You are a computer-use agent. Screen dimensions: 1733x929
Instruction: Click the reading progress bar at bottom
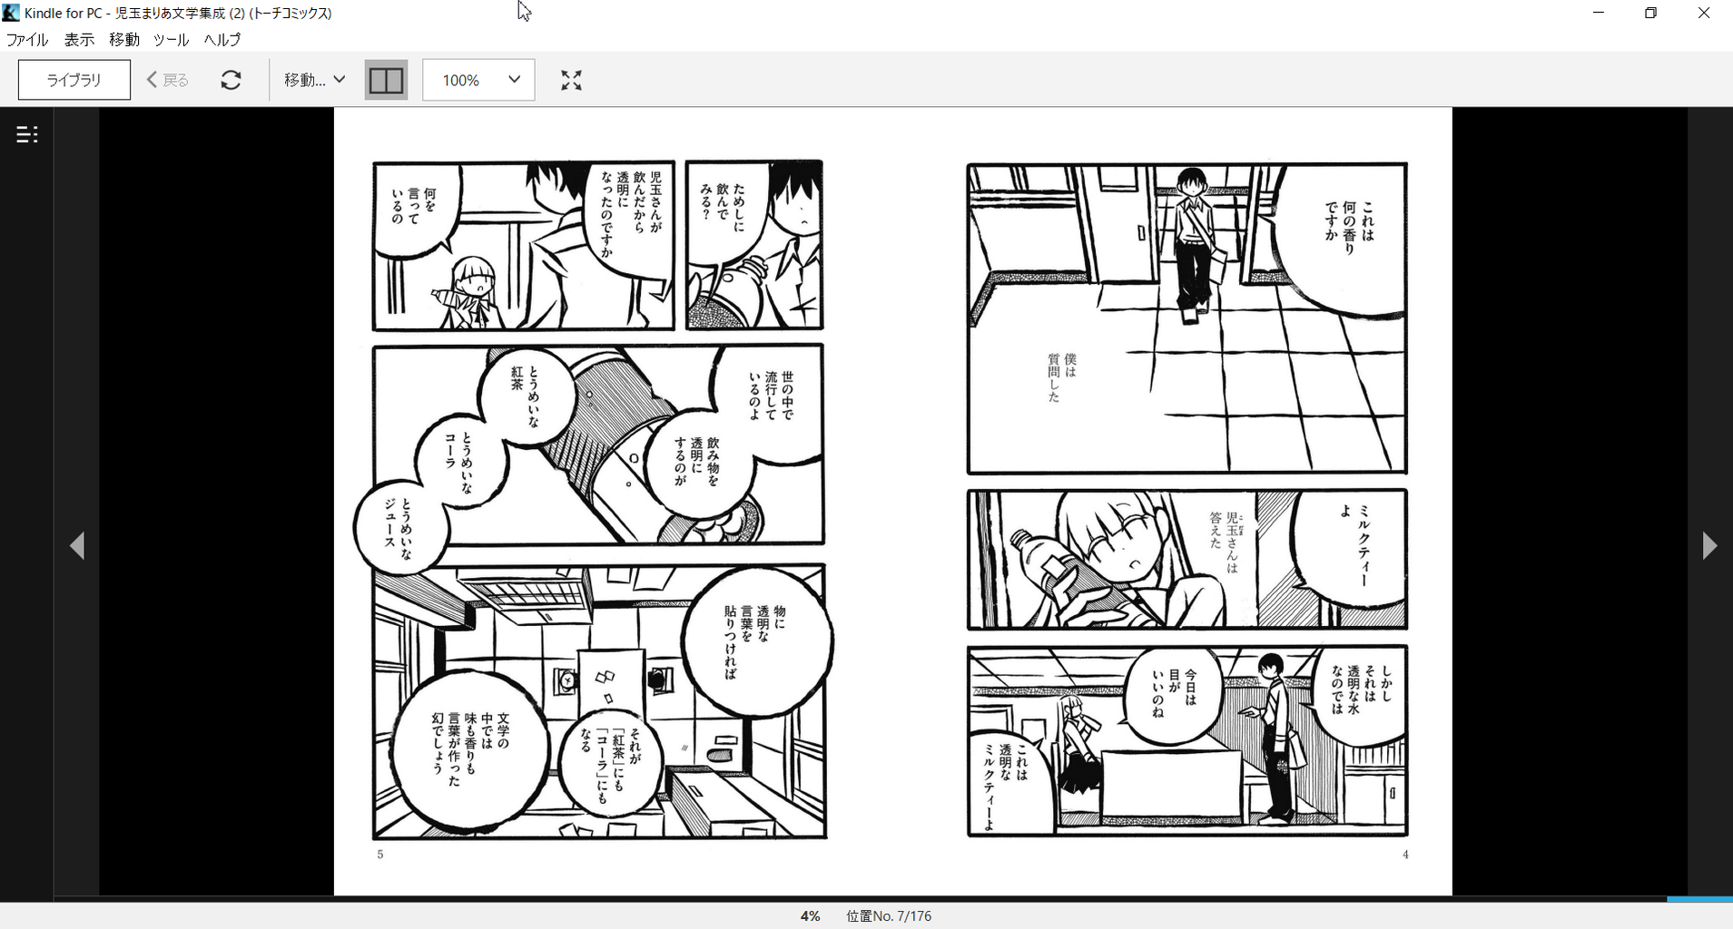(893, 899)
